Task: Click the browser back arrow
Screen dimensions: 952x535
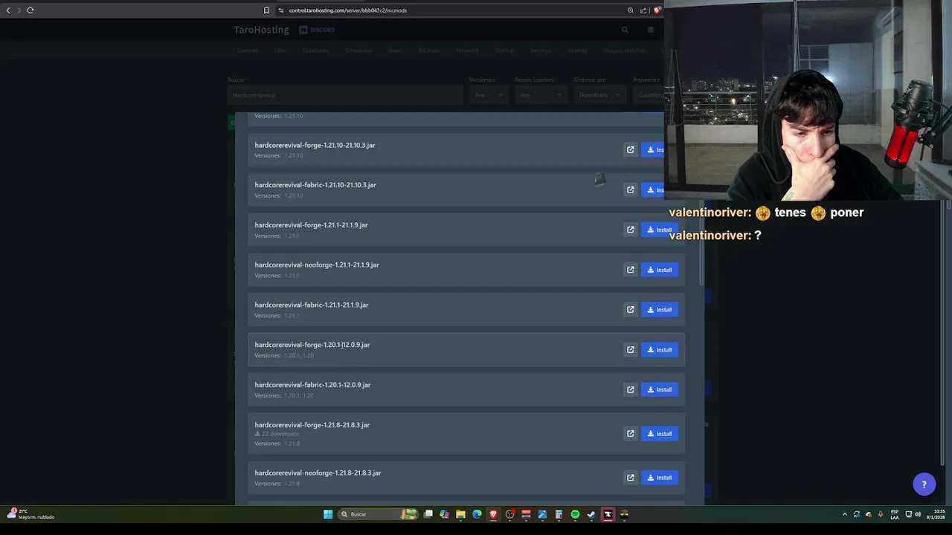Action: click(x=8, y=10)
